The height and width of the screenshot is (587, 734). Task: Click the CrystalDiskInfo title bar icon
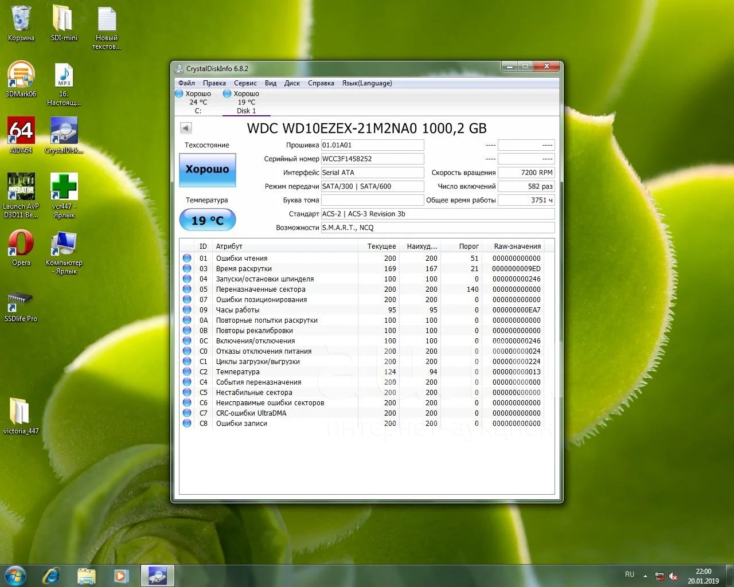[x=180, y=69]
